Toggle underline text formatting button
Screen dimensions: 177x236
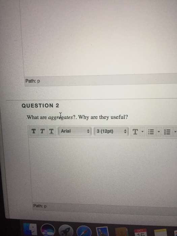click(x=51, y=131)
